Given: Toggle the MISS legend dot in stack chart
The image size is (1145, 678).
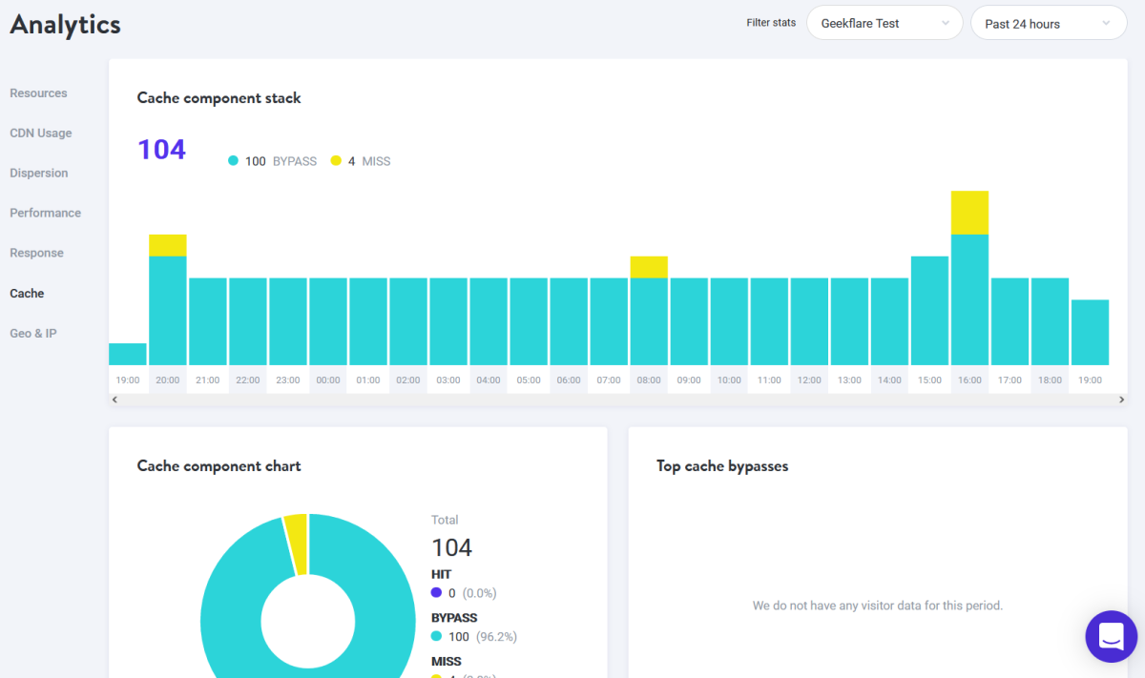Looking at the screenshot, I should pyautogui.click(x=336, y=161).
